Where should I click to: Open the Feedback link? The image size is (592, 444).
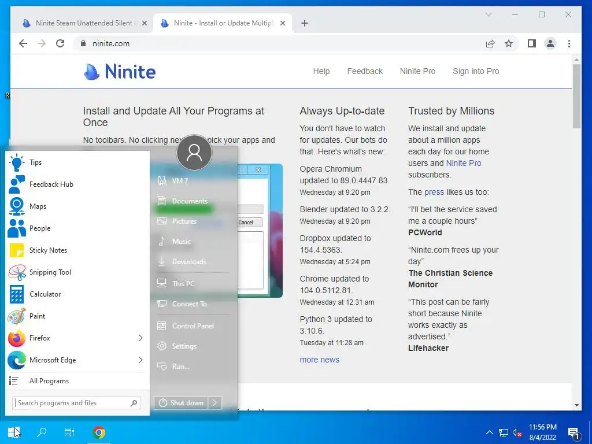(365, 71)
